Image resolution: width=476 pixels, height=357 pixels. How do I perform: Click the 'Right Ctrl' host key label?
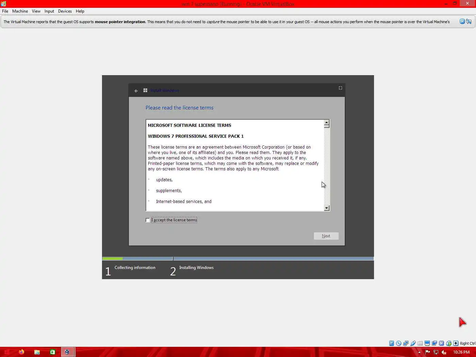(x=468, y=343)
